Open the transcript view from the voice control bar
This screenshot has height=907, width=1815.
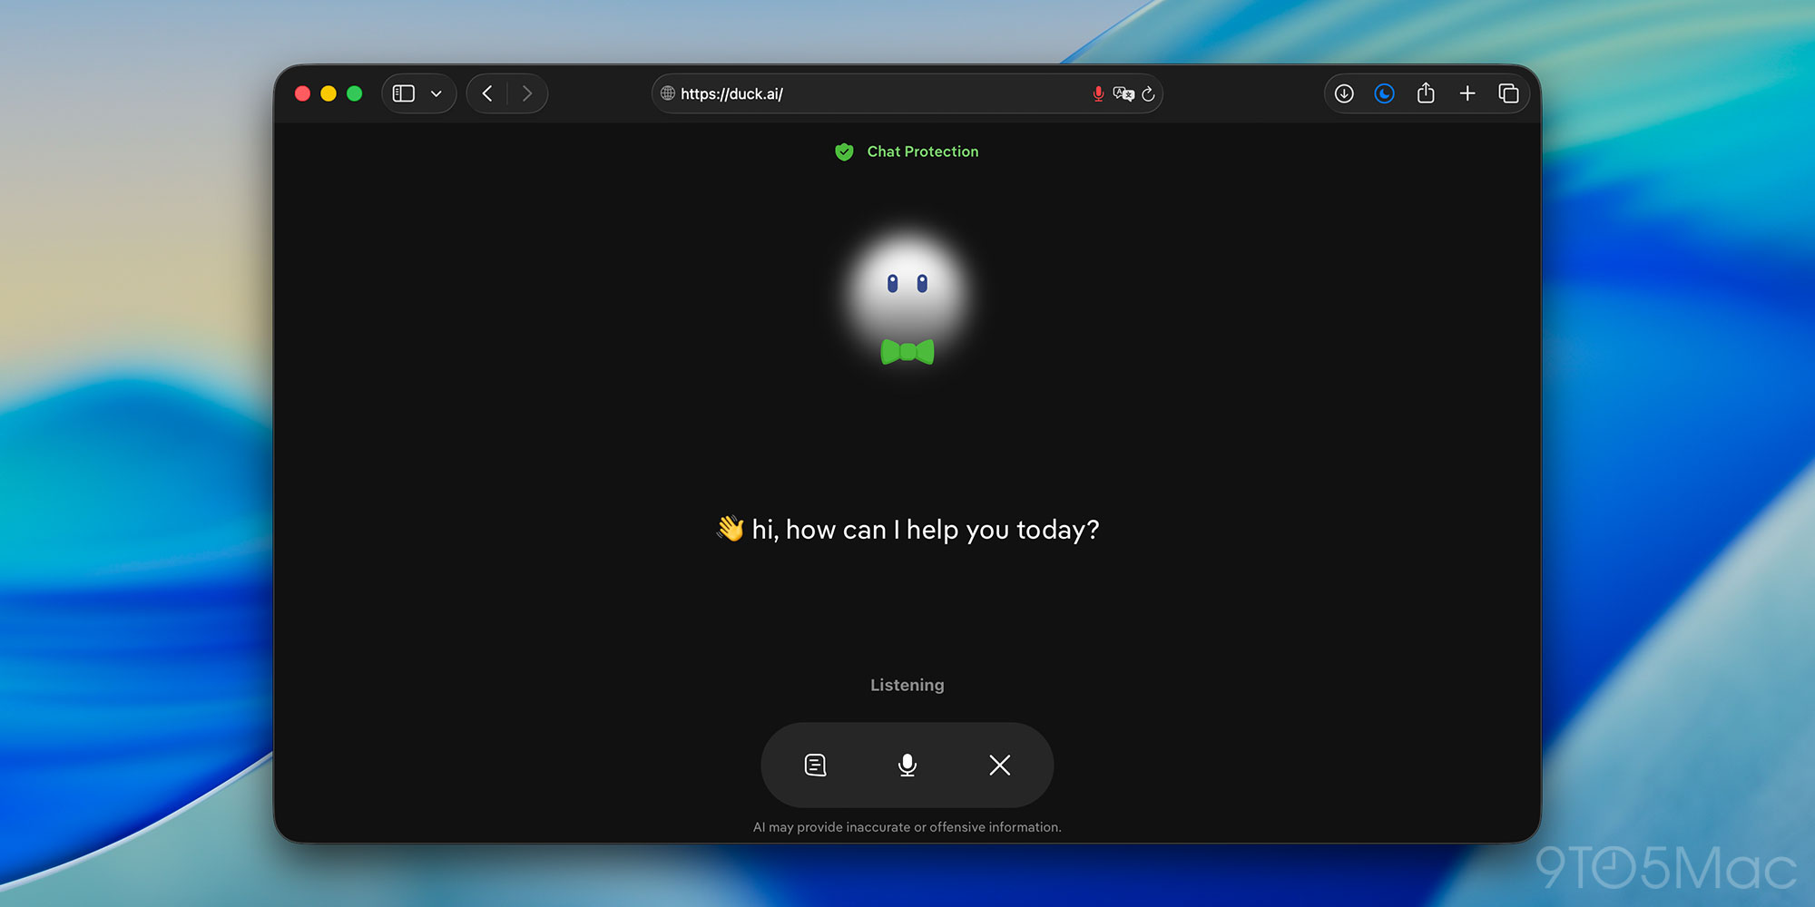tap(815, 766)
